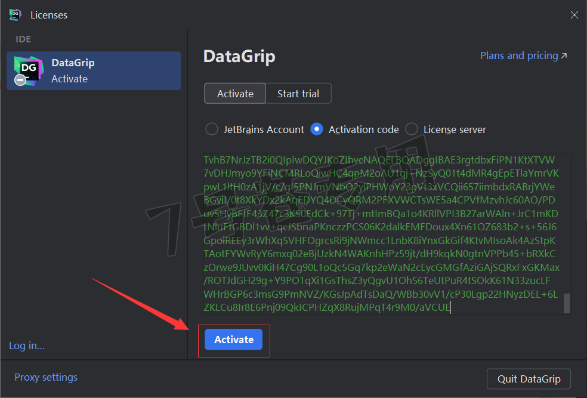Close the Licenses dialog
The height and width of the screenshot is (398, 587).
click(574, 15)
